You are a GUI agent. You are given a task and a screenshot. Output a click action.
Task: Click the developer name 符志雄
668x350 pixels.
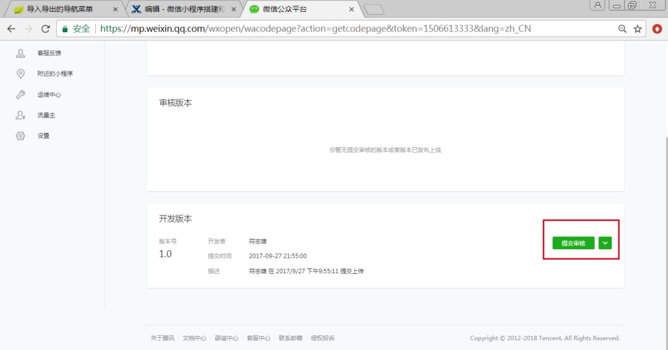(258, 241)
